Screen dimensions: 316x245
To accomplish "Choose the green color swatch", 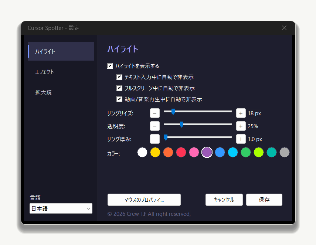I will (246, 152).
